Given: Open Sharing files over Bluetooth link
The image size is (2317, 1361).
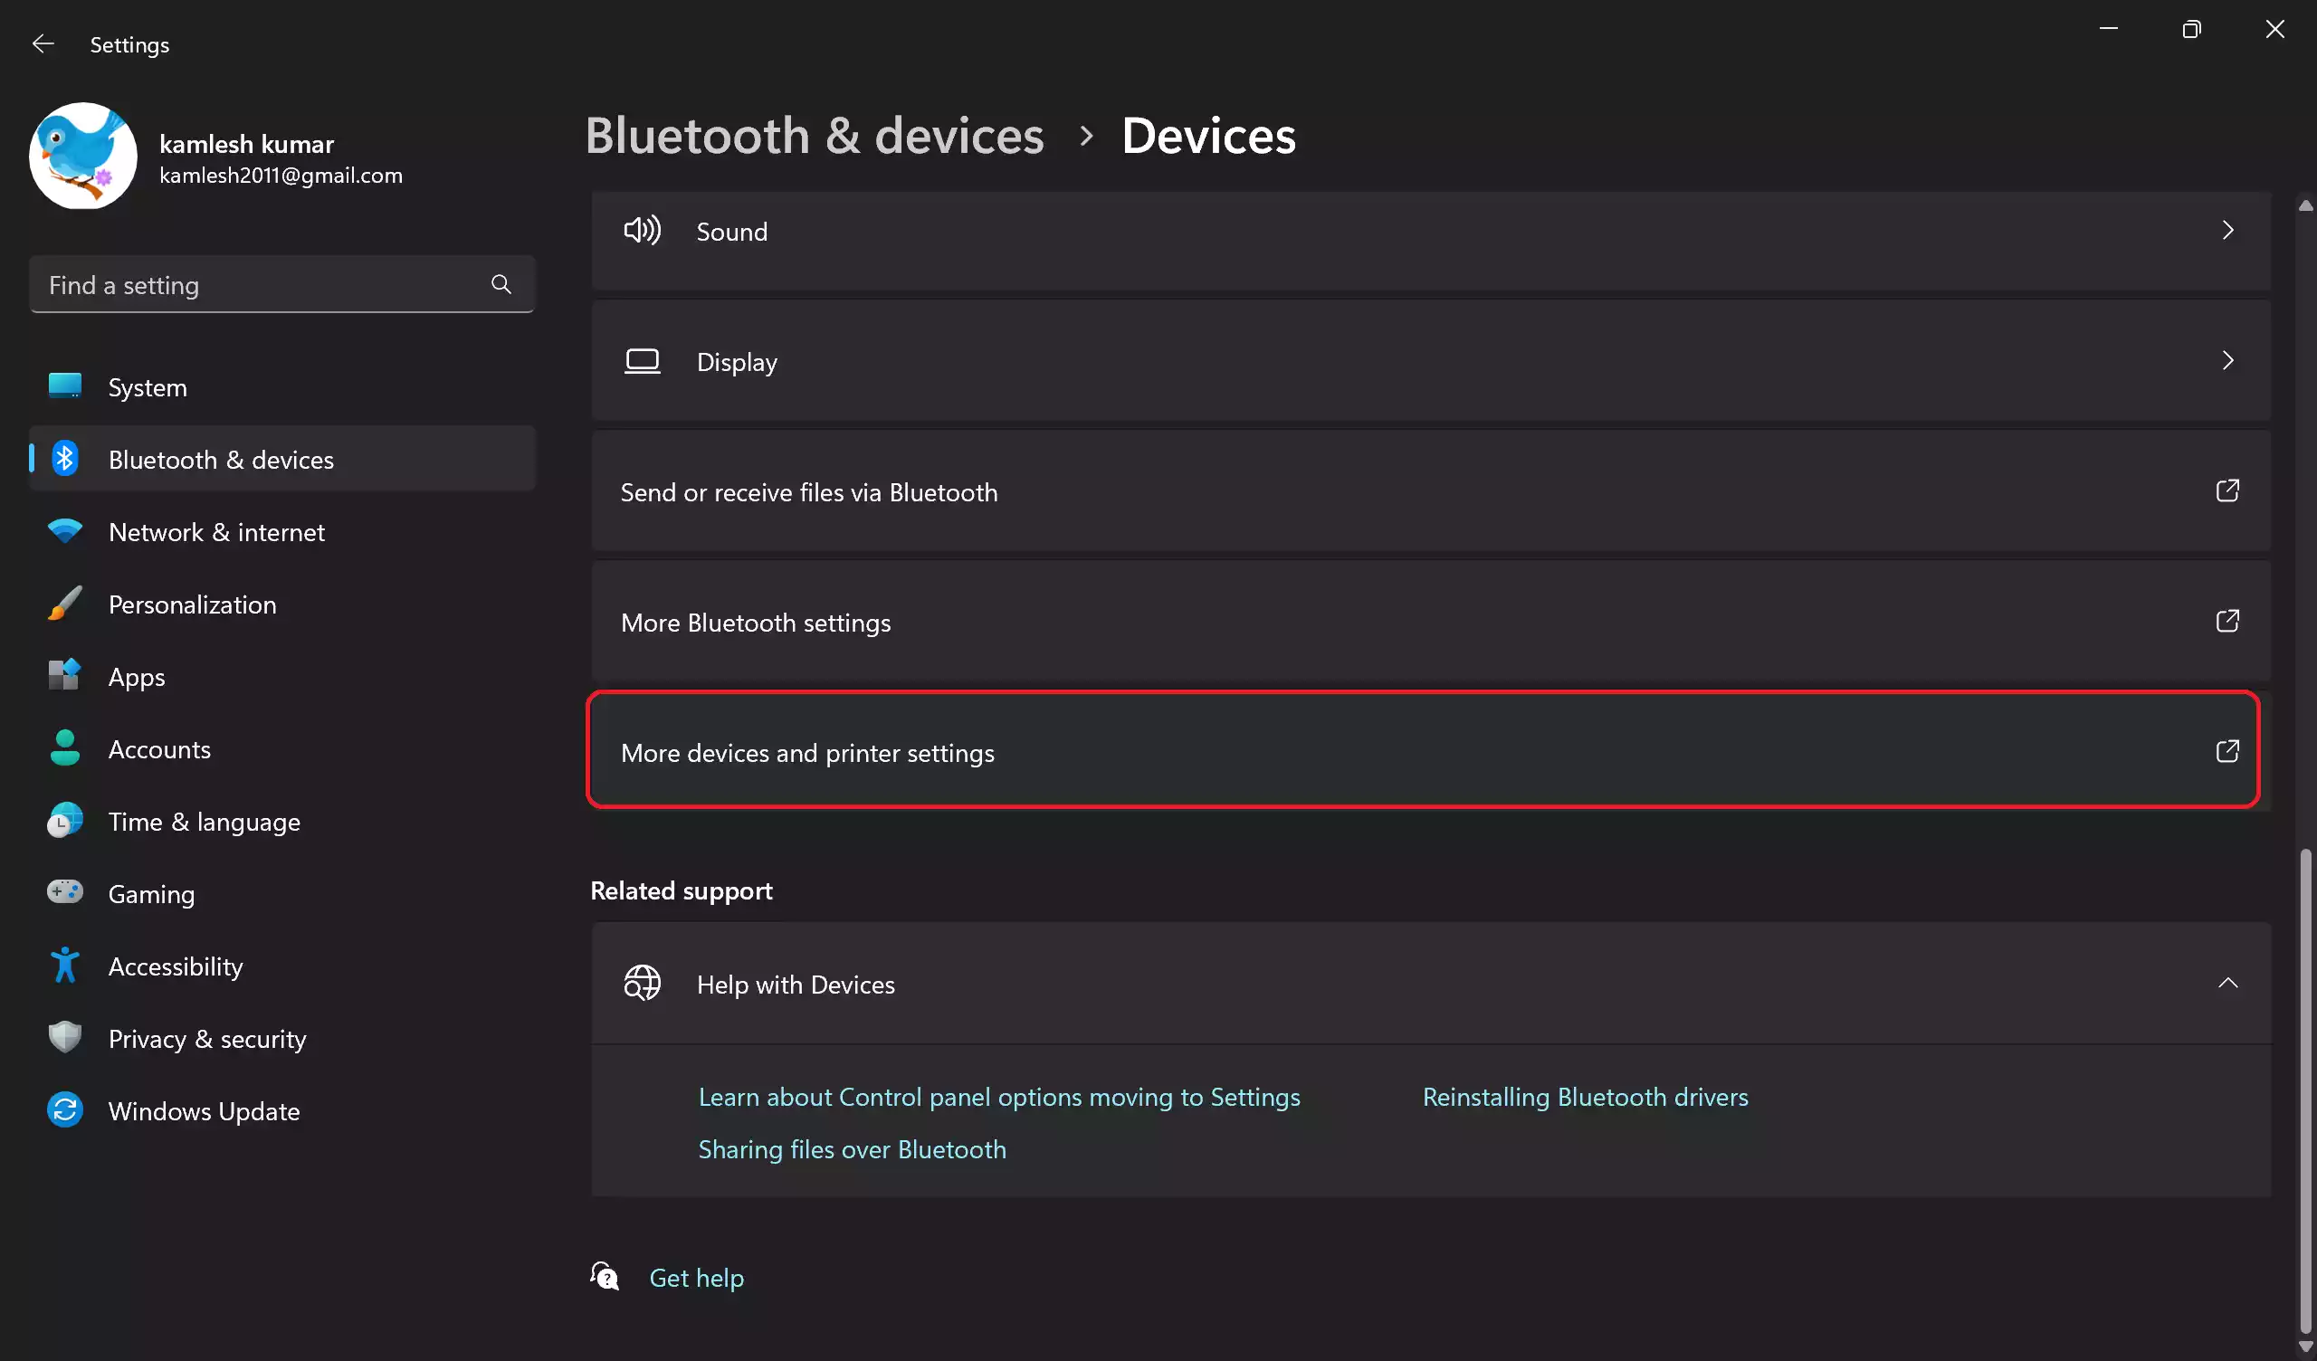Looking at the screenshot, I should click(853, 1149).
